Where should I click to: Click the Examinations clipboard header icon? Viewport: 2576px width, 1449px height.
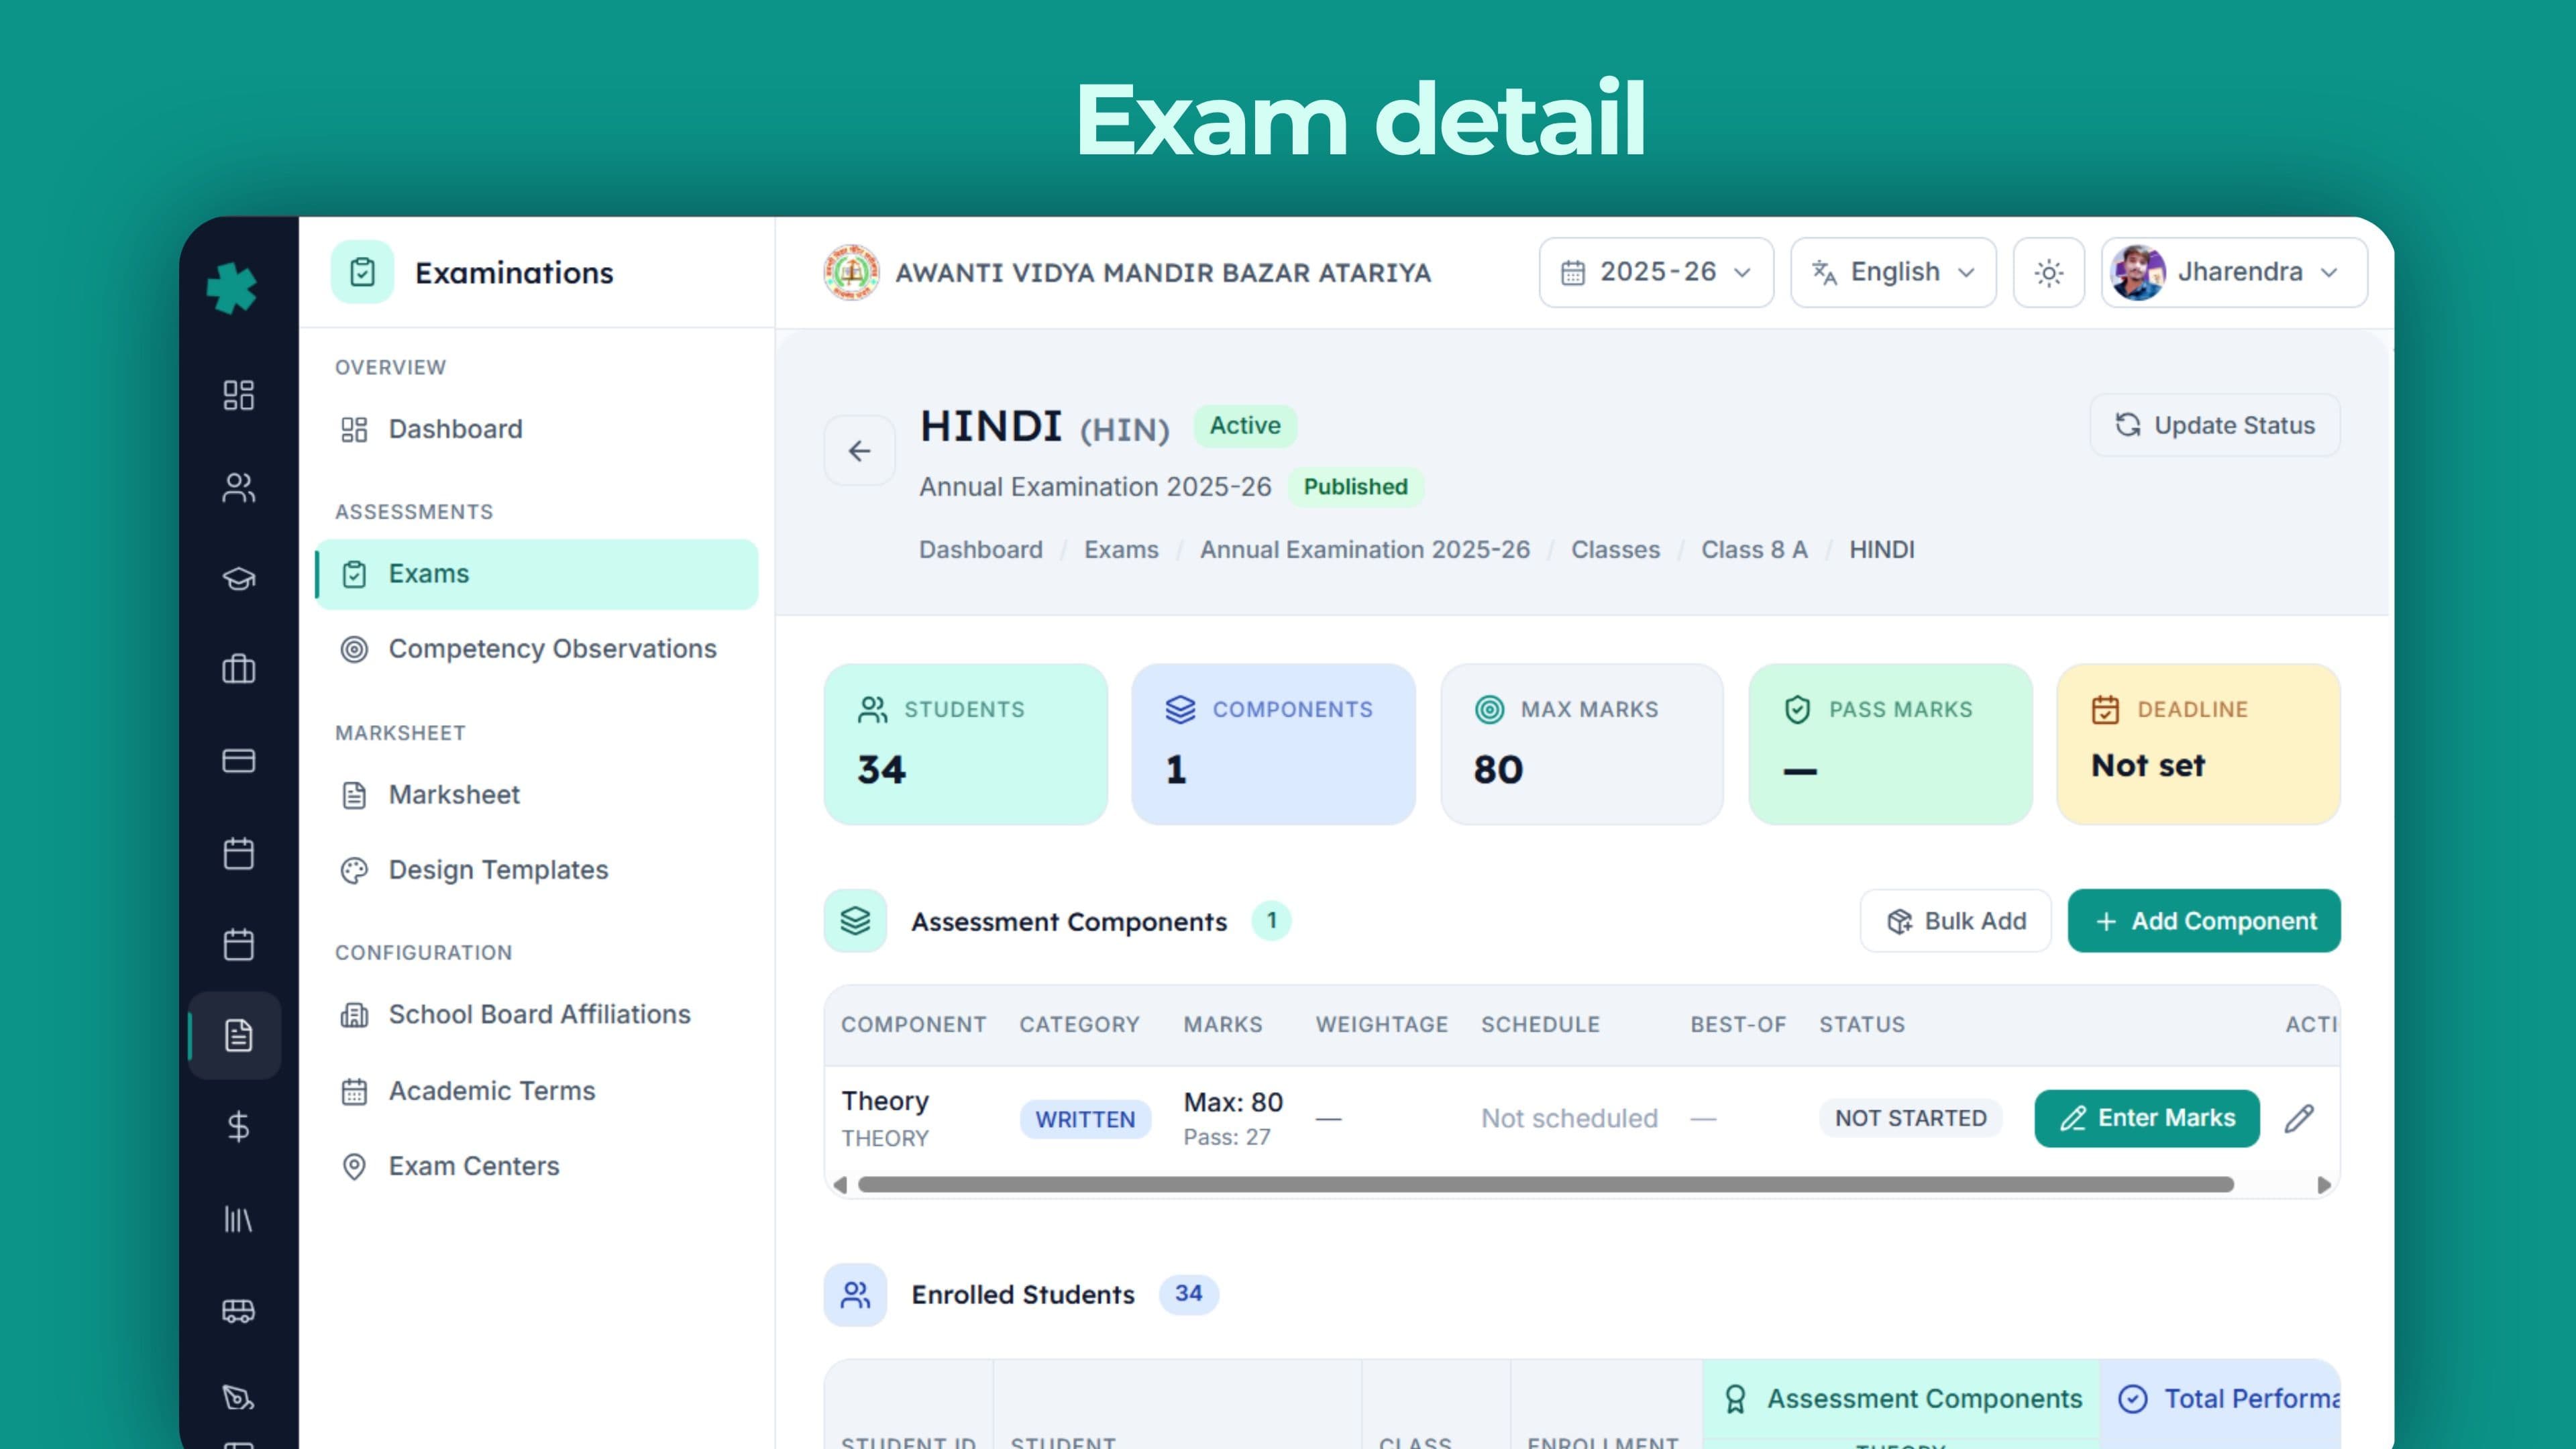pyautogui.click(x=362, y=272)
